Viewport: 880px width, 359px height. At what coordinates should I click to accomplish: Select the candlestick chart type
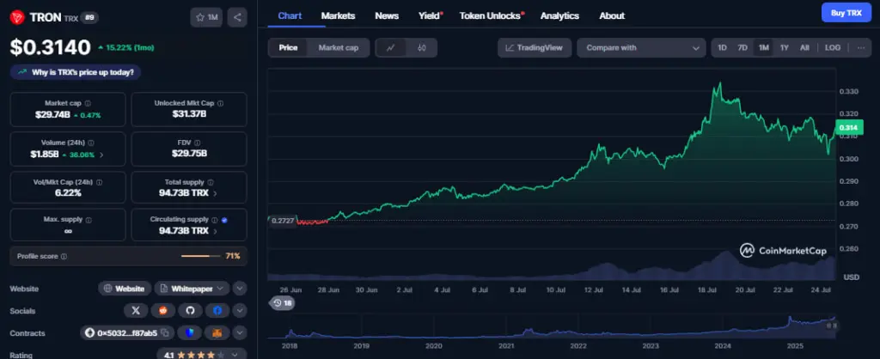pyautogui.click(x=421, y=48)
